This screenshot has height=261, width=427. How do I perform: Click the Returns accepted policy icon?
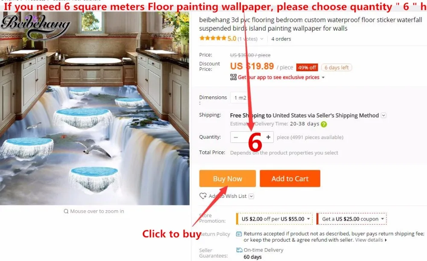(x=239, y=234)
